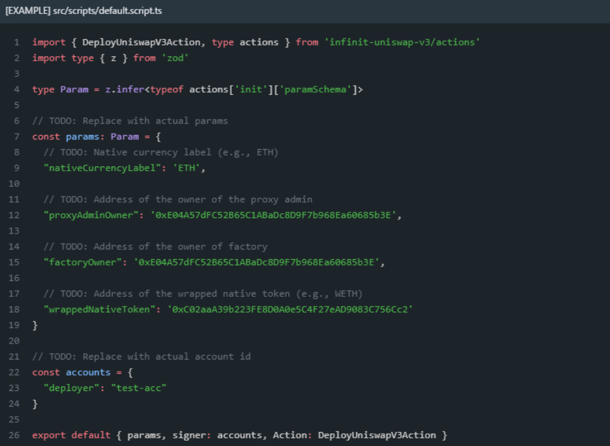610x446 pixels.
Task: Click the address starting 0xC02aaA39
Action: tap(290, 310)
